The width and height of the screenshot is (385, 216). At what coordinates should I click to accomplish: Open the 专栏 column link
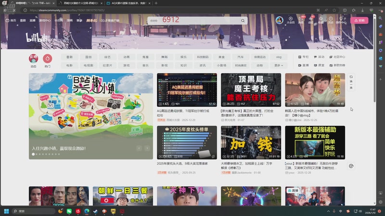coord(304,57)
